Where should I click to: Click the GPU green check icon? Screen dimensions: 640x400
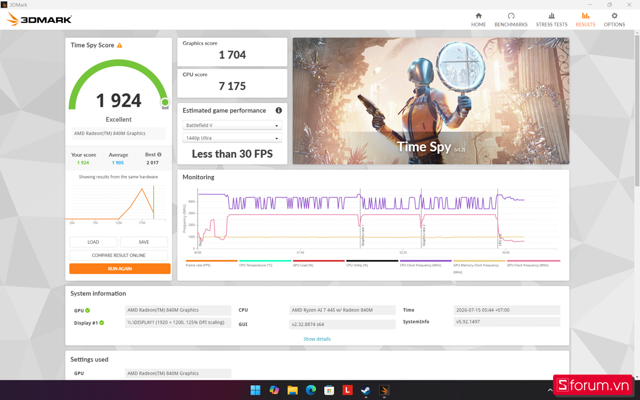[x=87, y=310]
